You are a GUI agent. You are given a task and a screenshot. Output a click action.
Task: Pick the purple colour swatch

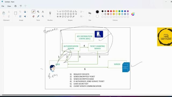pos(128,11)
